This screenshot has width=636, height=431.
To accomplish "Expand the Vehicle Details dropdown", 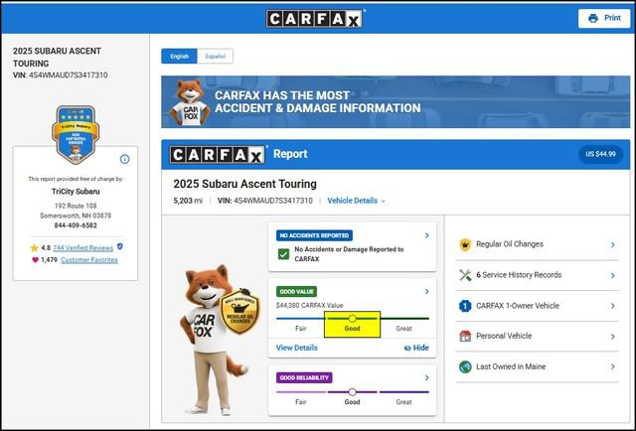I will click(356, 201).
